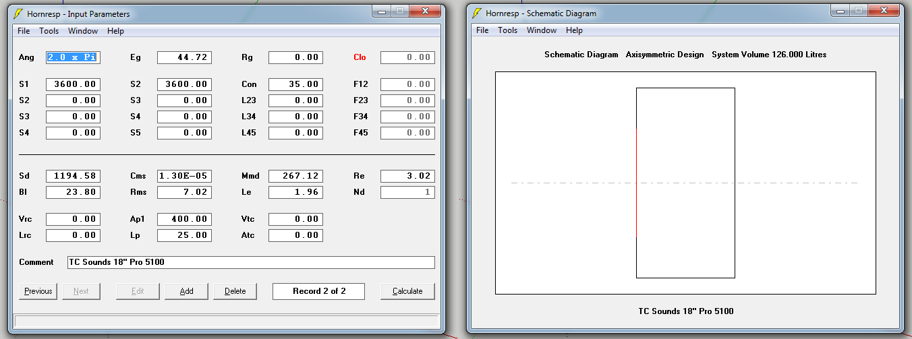The image size is (912, 339).
Task: Click the S5 field
Action: tap(184, 133)
